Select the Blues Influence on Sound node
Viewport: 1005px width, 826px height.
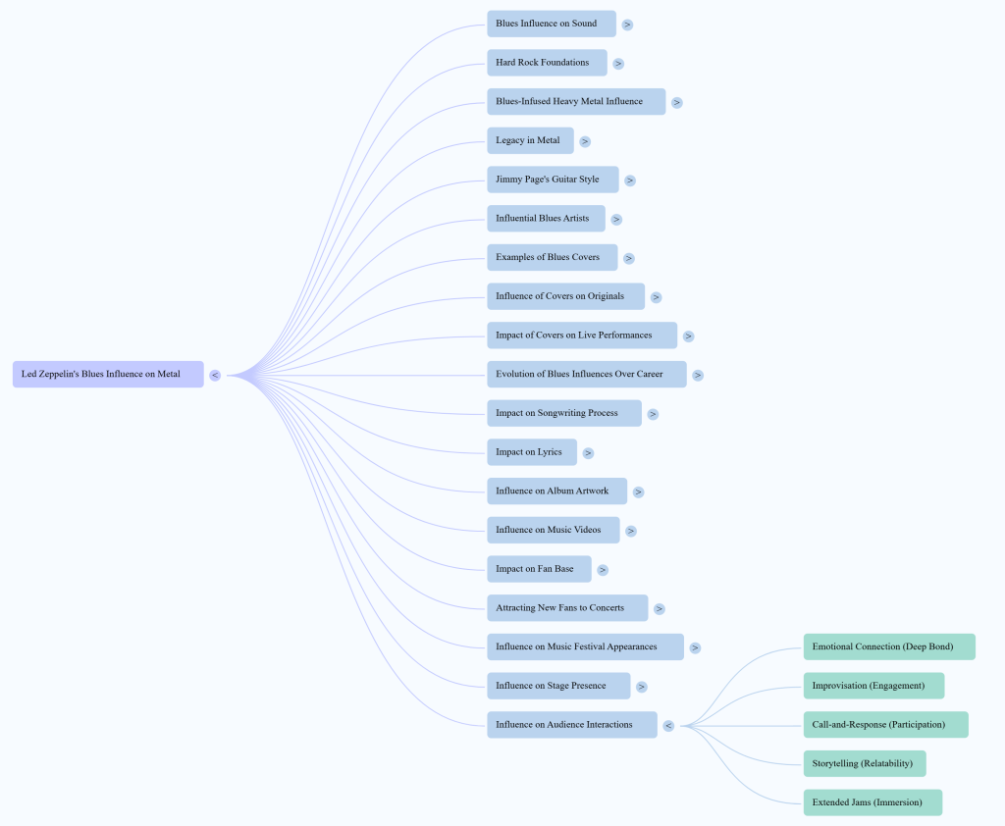point(552,24)
